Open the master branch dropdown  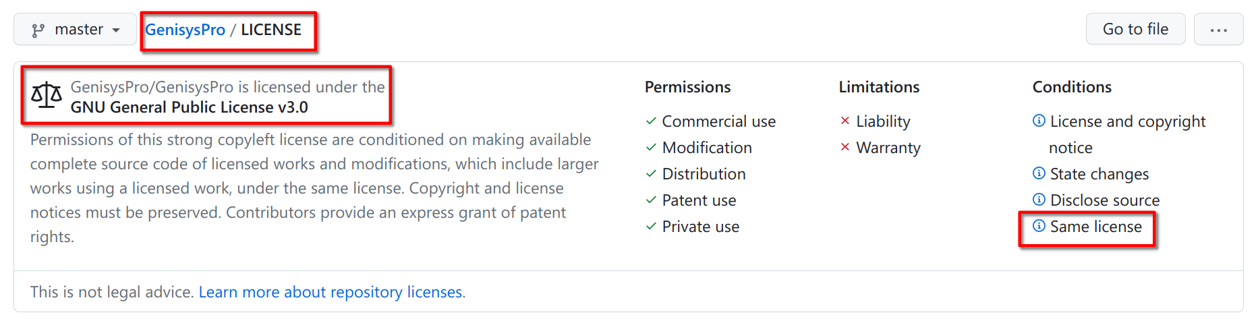coord(75,30)
